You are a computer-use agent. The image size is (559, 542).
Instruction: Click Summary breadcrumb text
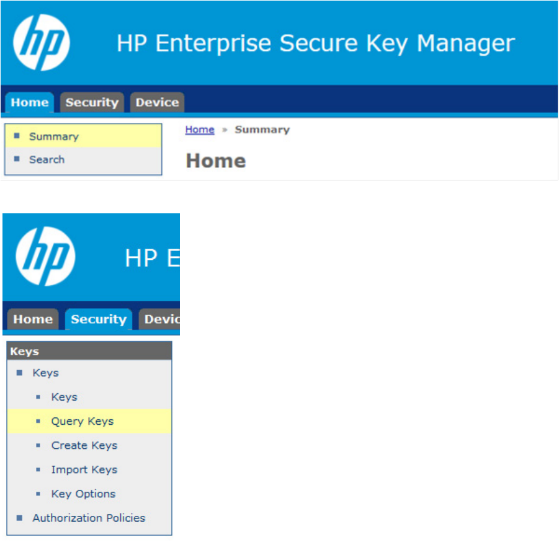tap(262, 130)
